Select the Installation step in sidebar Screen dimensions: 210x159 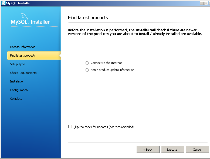(x=17, y=81)
